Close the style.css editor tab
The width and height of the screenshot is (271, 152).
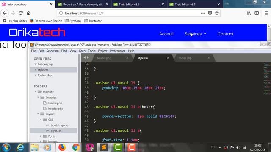click(x=168, y=58)
